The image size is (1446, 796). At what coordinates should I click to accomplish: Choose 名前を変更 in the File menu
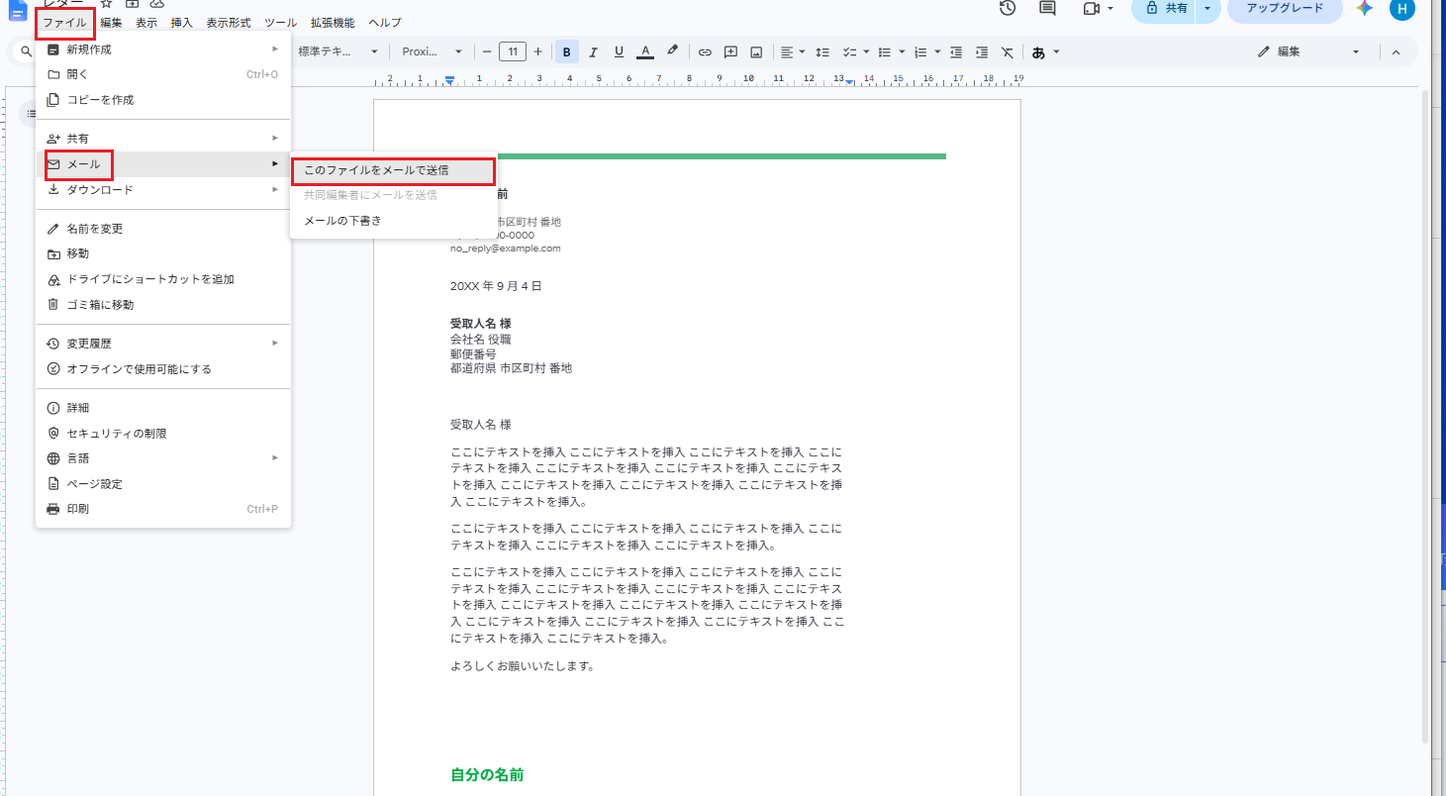click(163, 229)
